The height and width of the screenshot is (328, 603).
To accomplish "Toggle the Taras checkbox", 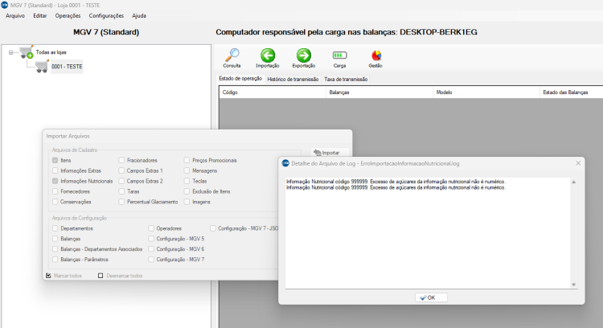I will tap(121, 191).
